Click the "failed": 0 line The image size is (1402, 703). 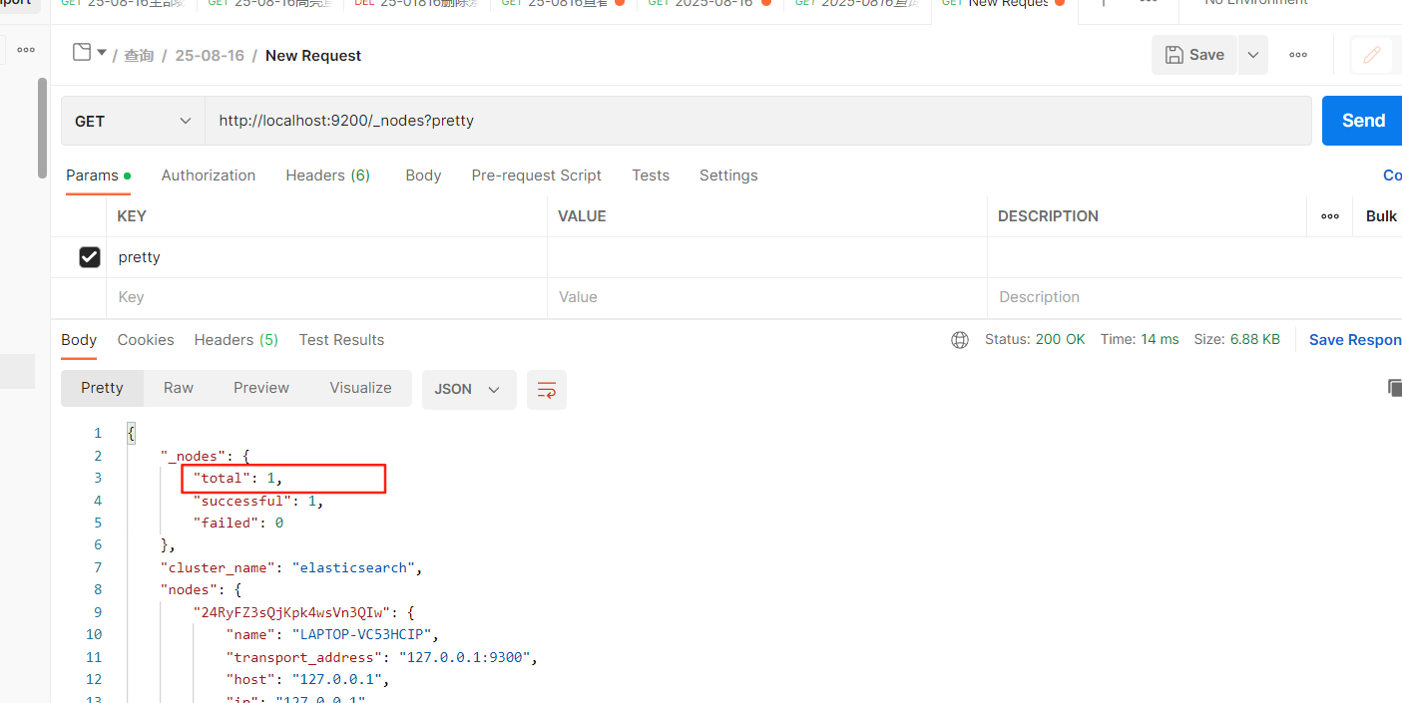click(238, 523)
